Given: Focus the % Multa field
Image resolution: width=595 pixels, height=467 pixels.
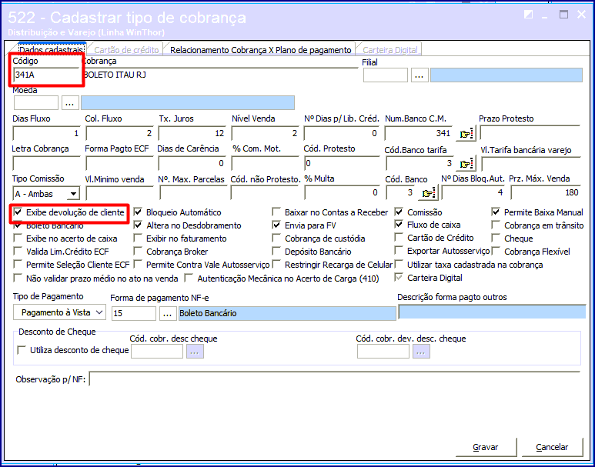Looking at the screenshot, I should (x=343, y=192).
